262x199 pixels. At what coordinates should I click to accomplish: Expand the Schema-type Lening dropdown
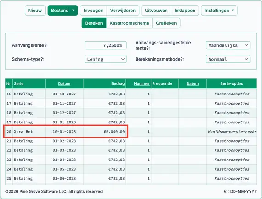[x=106, y=59]
